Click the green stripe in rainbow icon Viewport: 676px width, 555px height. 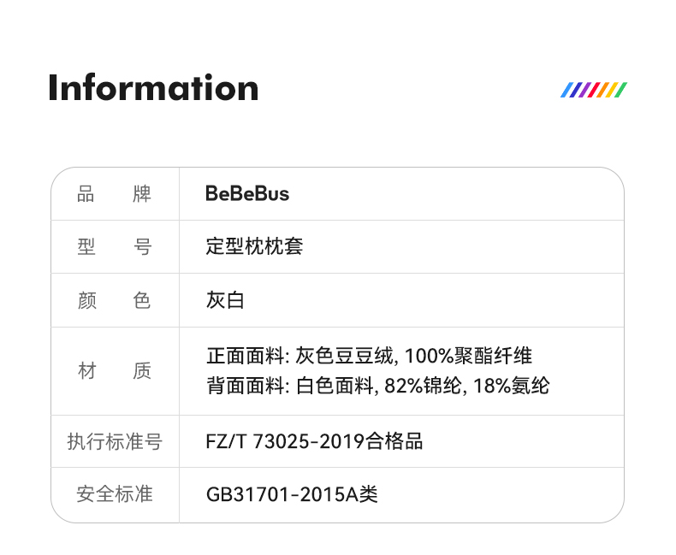622,90
